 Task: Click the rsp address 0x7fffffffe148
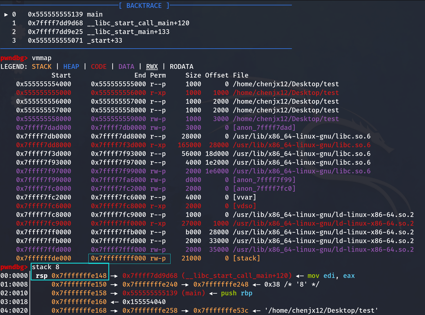point(79,276)
